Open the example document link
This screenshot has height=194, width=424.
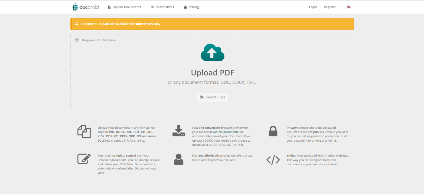224,132
